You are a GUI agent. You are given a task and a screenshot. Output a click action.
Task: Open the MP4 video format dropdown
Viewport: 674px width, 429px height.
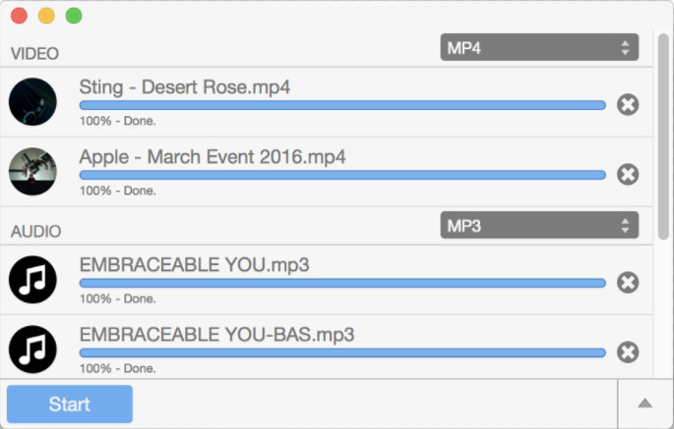(x=539, y=47)
